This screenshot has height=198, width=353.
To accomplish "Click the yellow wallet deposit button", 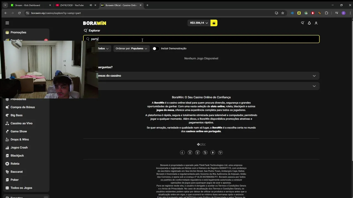I will [x=214, y=23].
